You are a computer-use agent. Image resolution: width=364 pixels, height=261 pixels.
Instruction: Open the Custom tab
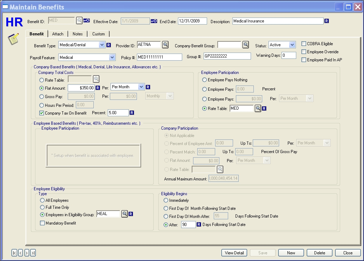98,34
